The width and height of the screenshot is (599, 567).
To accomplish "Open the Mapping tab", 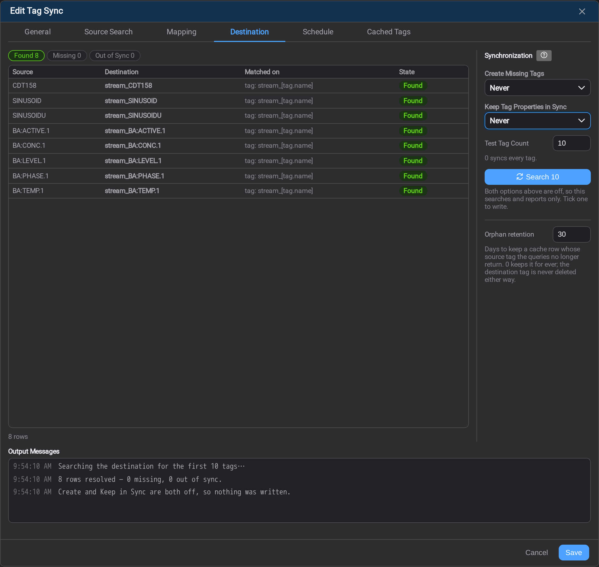I will point(181,32).
